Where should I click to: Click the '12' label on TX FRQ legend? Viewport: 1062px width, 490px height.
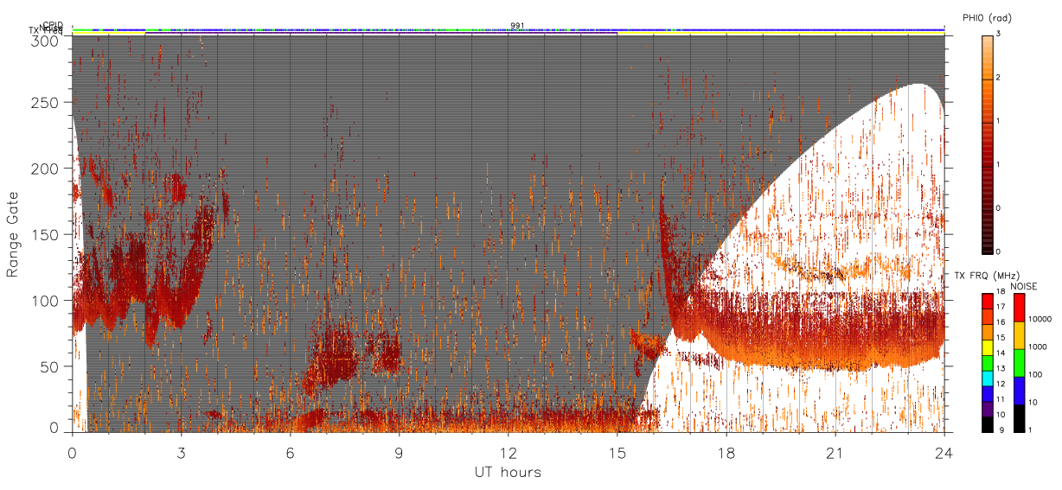[x=1000, y=384]
